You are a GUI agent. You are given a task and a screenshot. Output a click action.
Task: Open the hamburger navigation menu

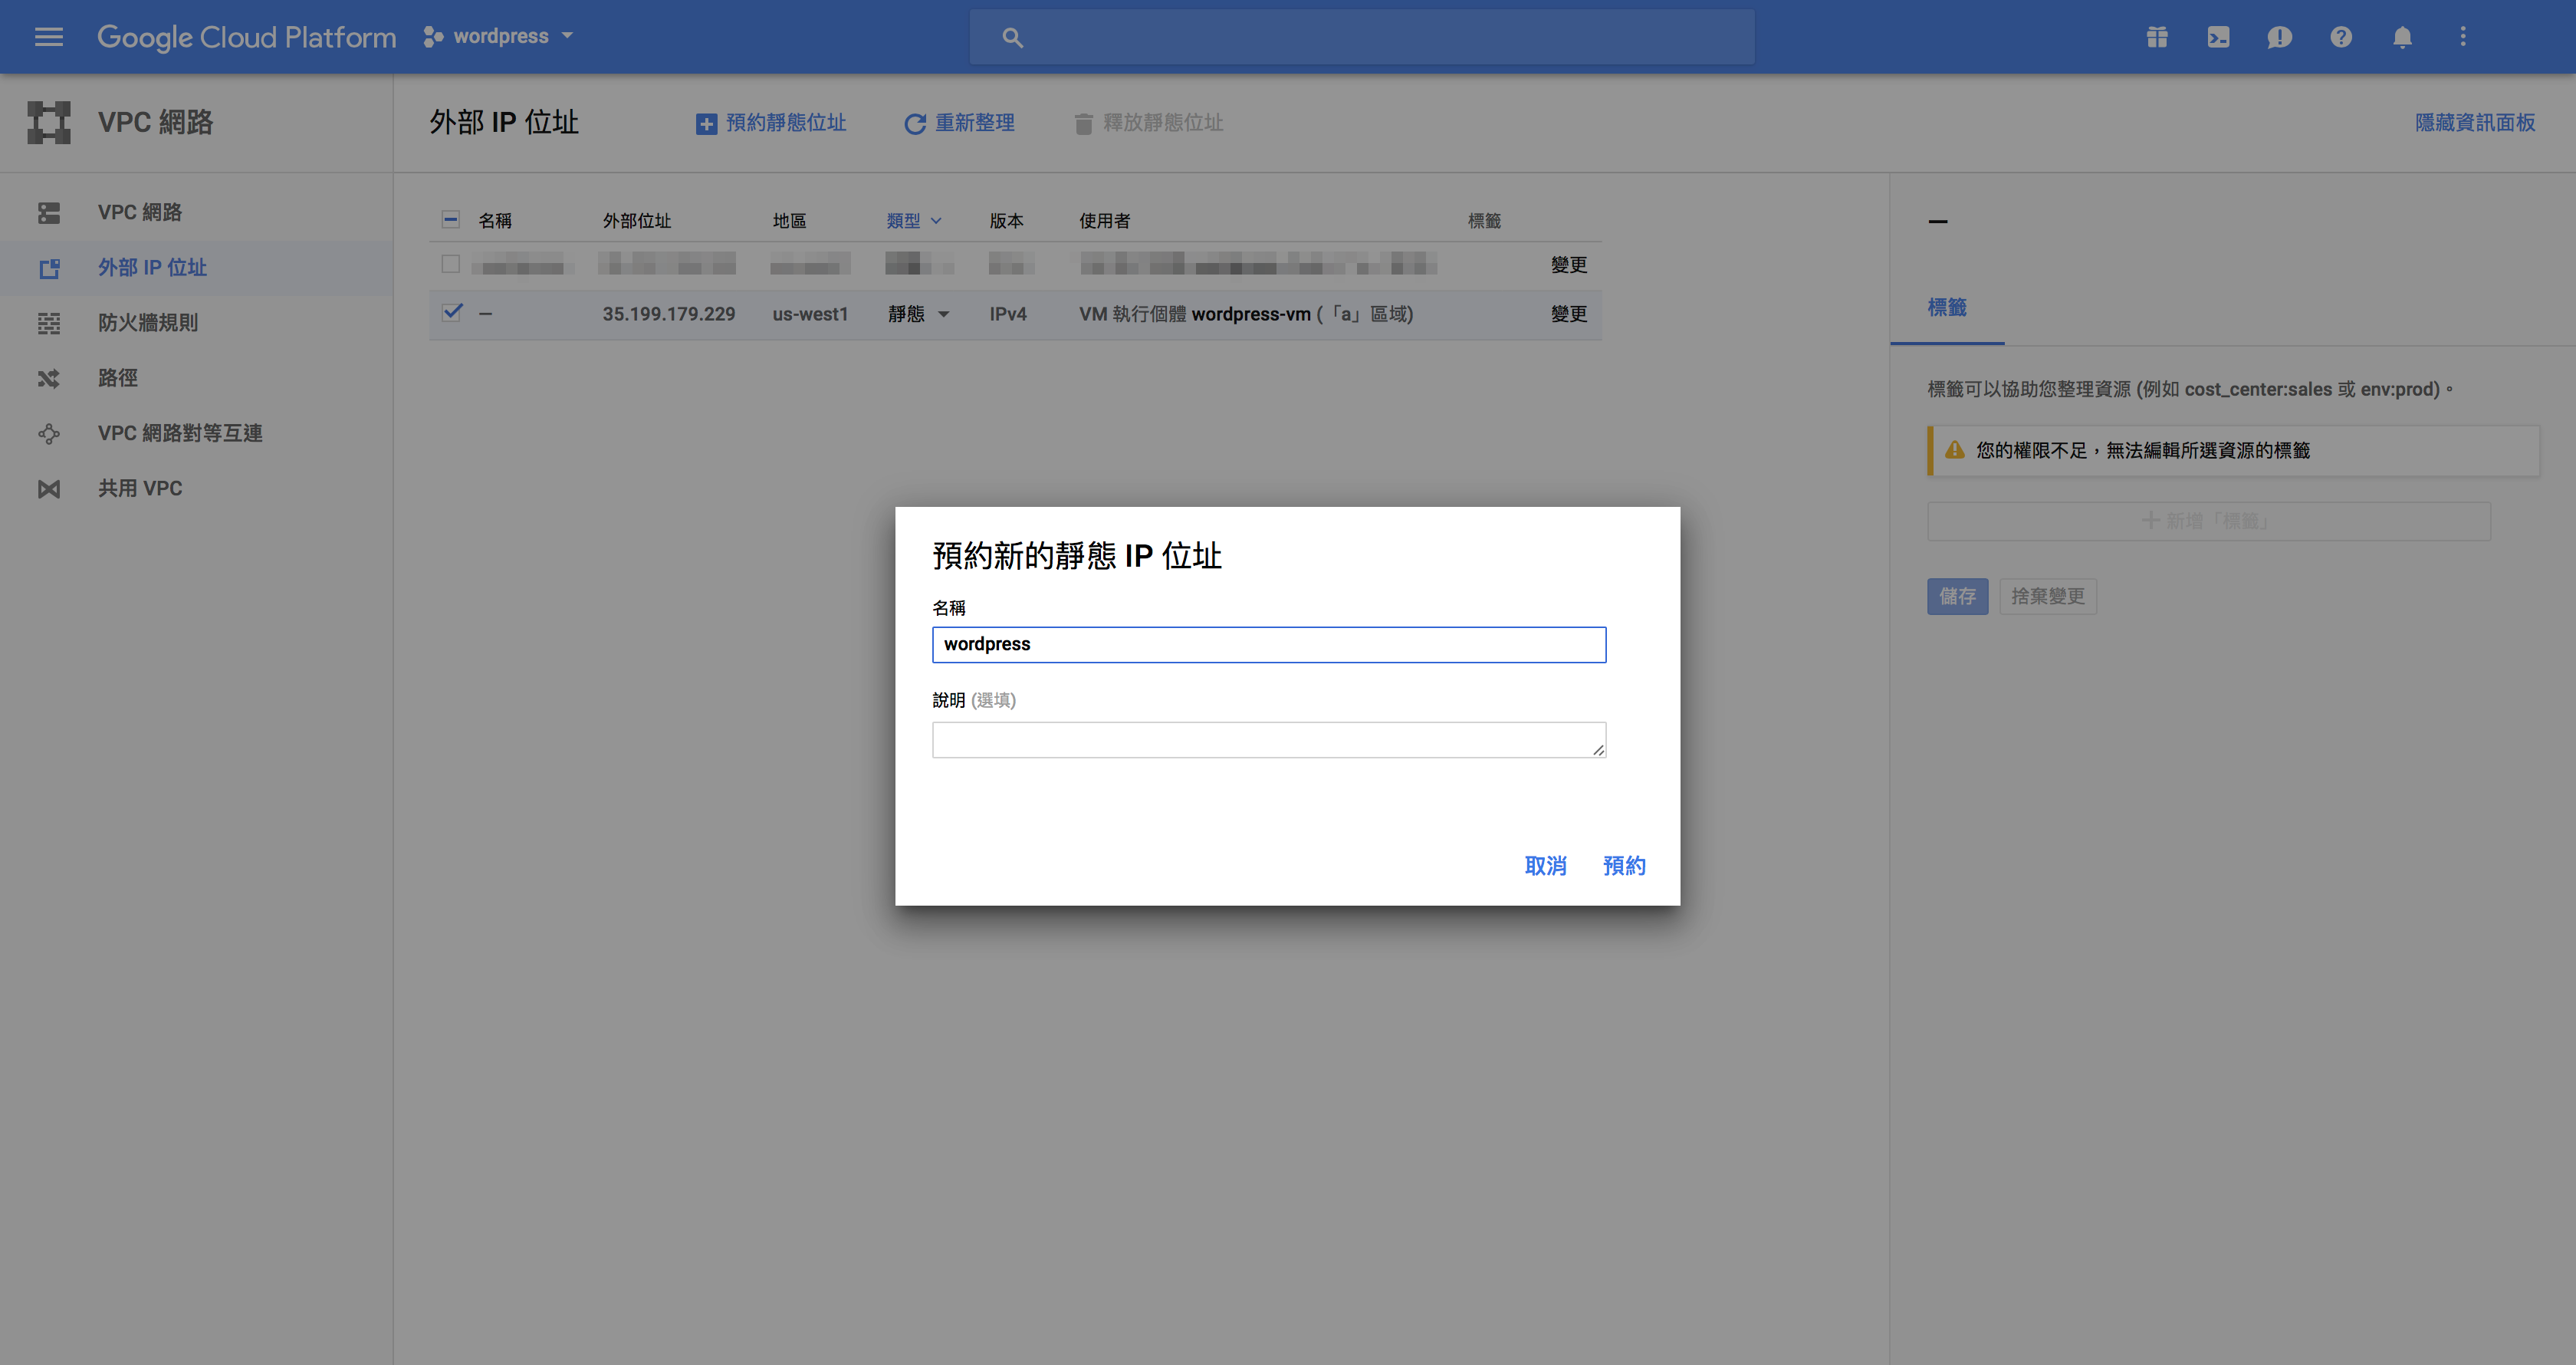[48, 37]
